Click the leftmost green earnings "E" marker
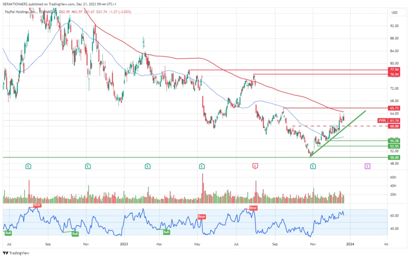This screenshot has width=410, height=258. (x=27, y=166)
